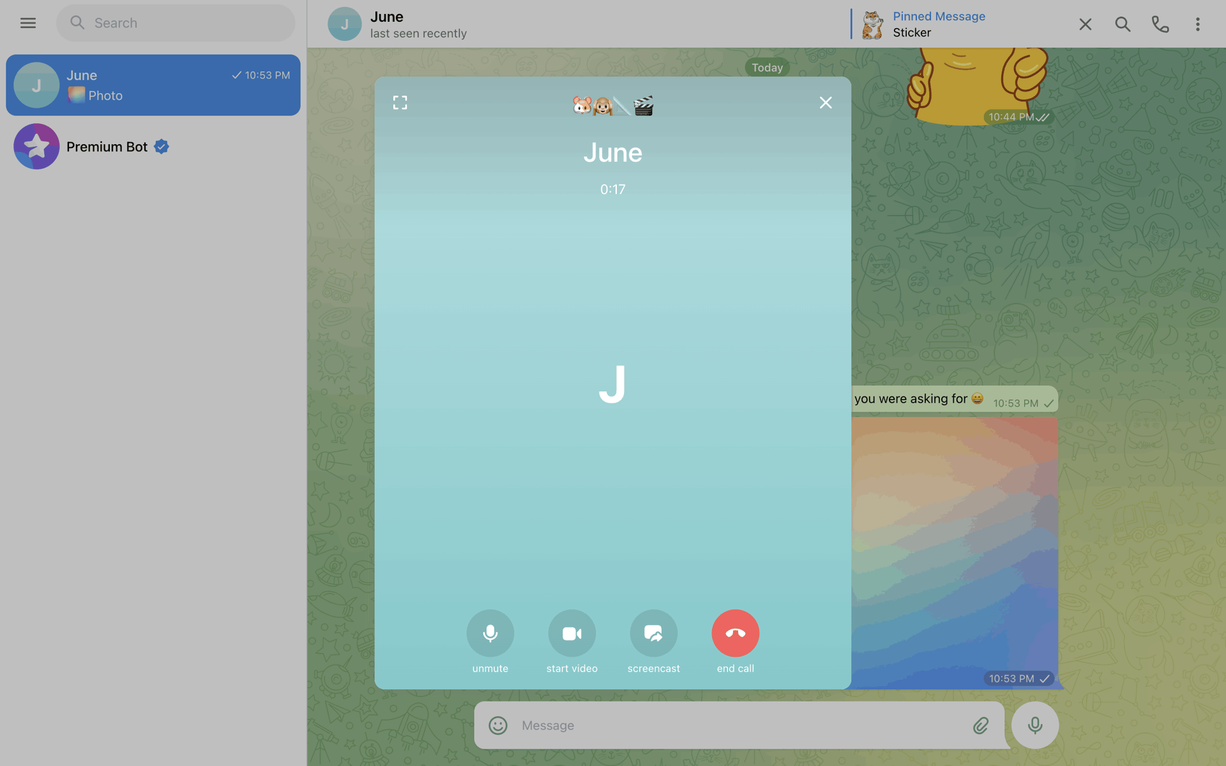This screenshot has height=766, width=1226.
Task: Click the Photo preview icon under June
Action: pyautogui.click(x=77, y=95)
